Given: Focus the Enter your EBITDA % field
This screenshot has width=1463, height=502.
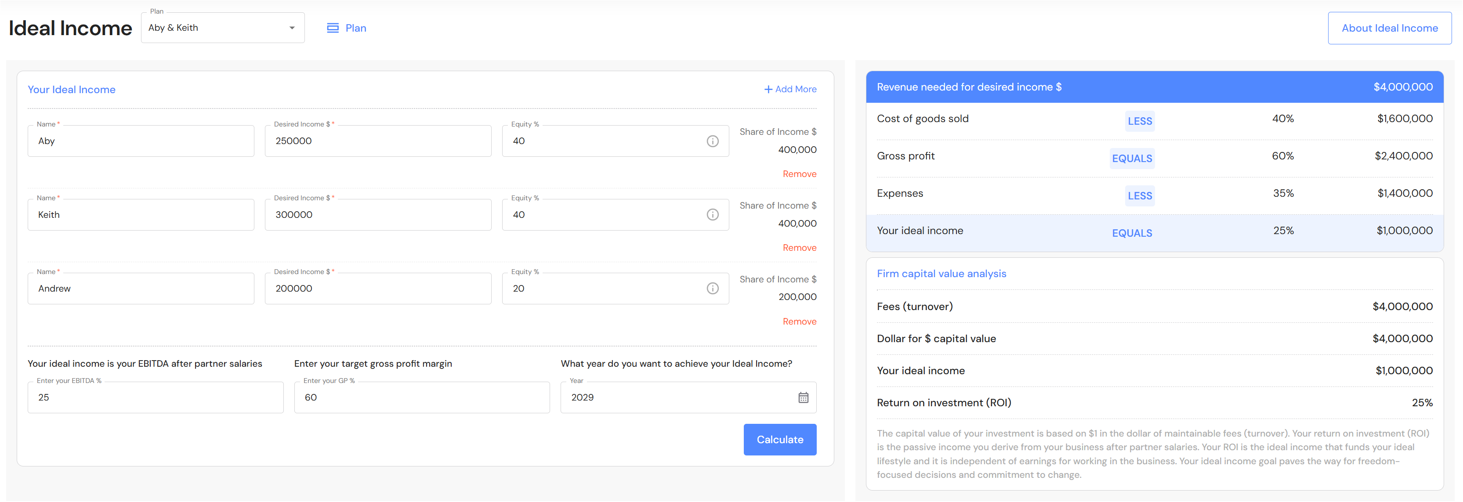Looking at the screenshot, I should pyautogui.click(x=155, y=397).
